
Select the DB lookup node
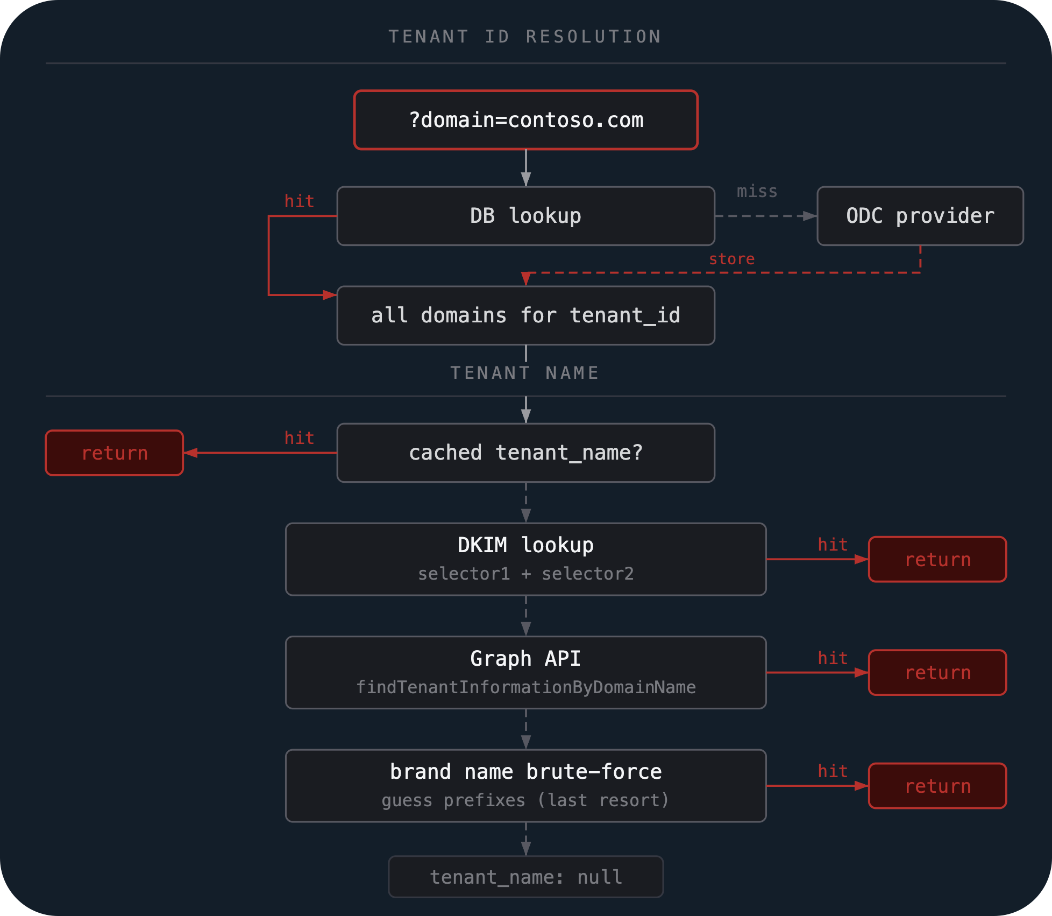pos(526,216)
